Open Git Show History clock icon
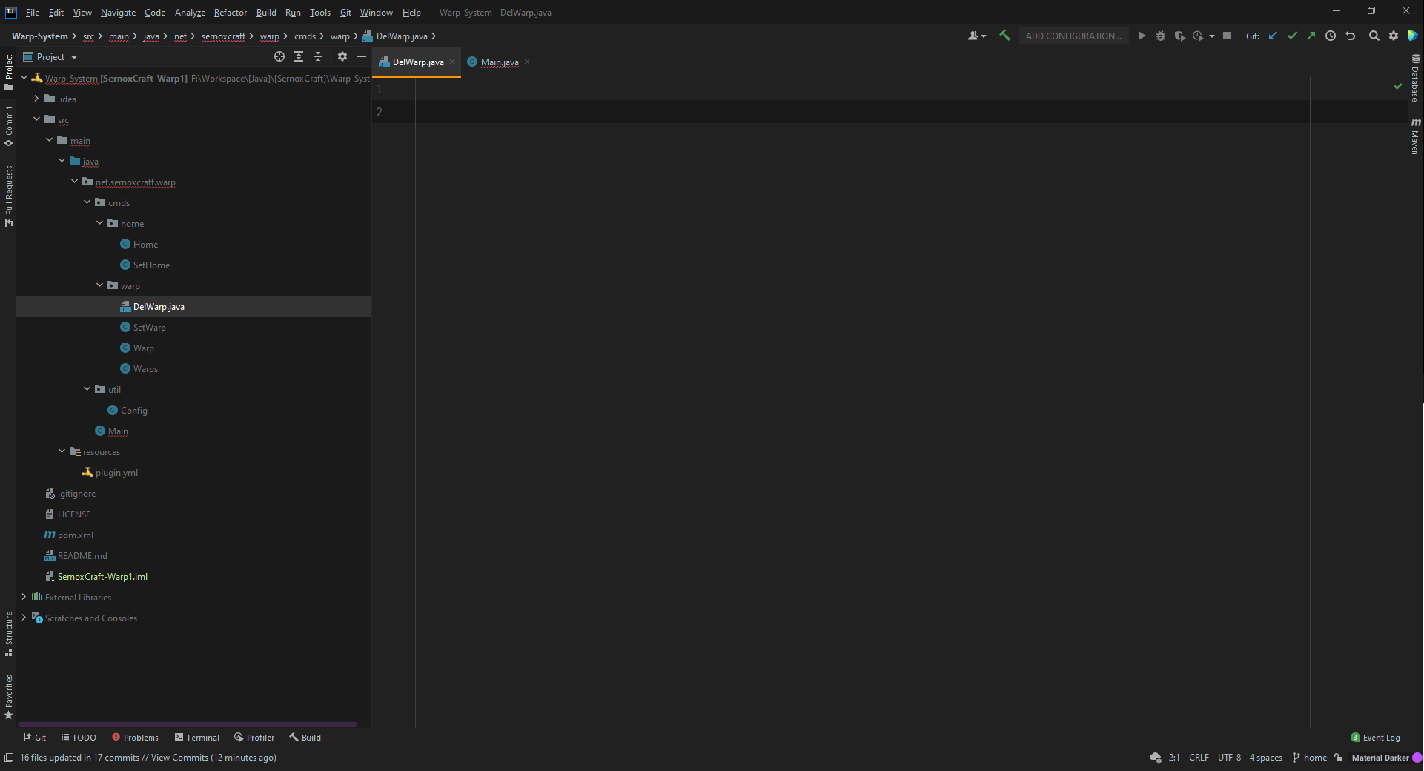 1331,36
